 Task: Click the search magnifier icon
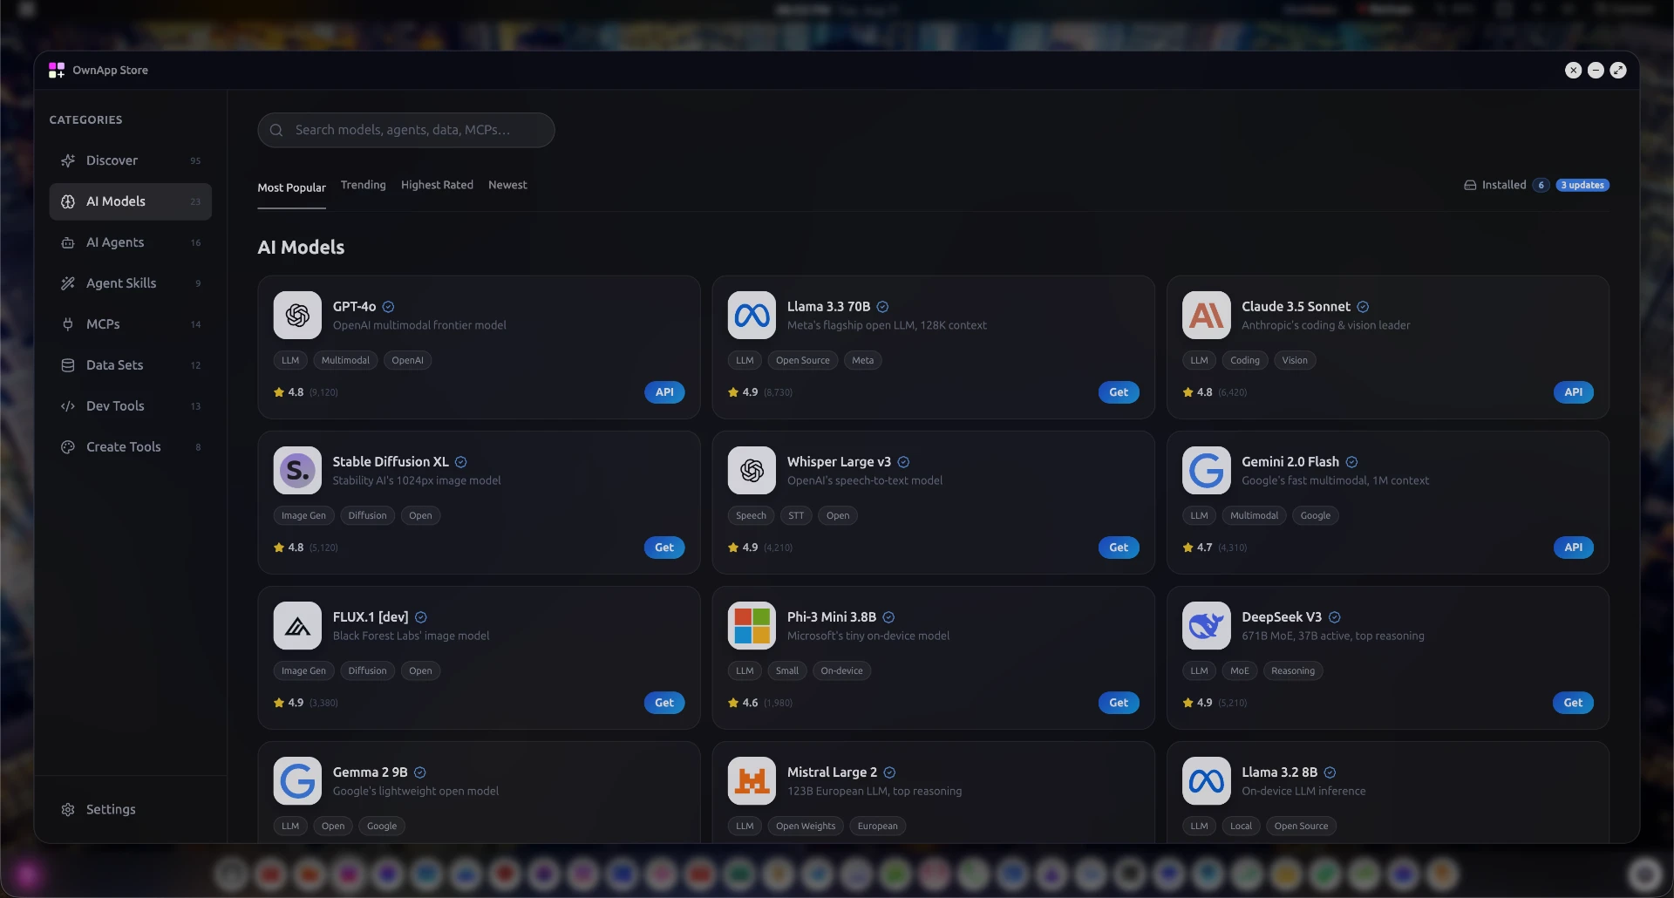pos(276,130)
